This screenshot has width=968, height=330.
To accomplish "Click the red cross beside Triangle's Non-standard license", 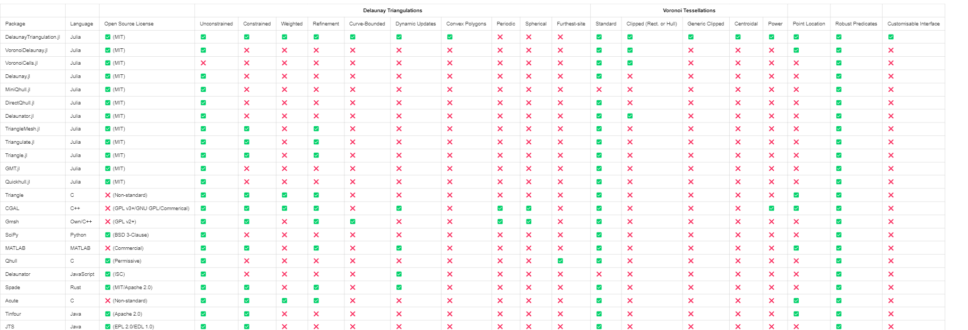I will [108, 195].
